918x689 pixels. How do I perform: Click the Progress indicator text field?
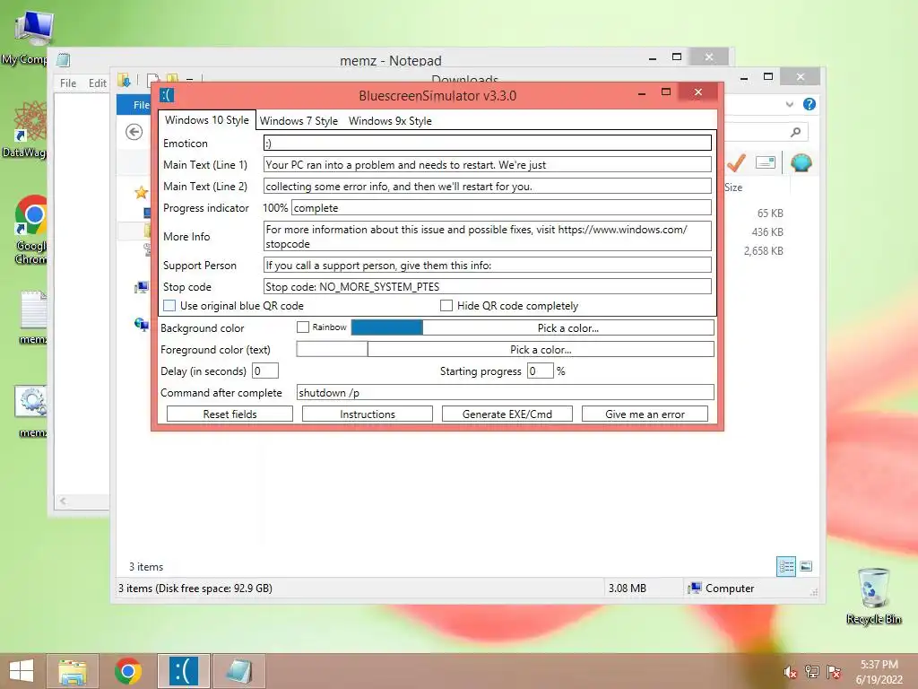(501, 207)
